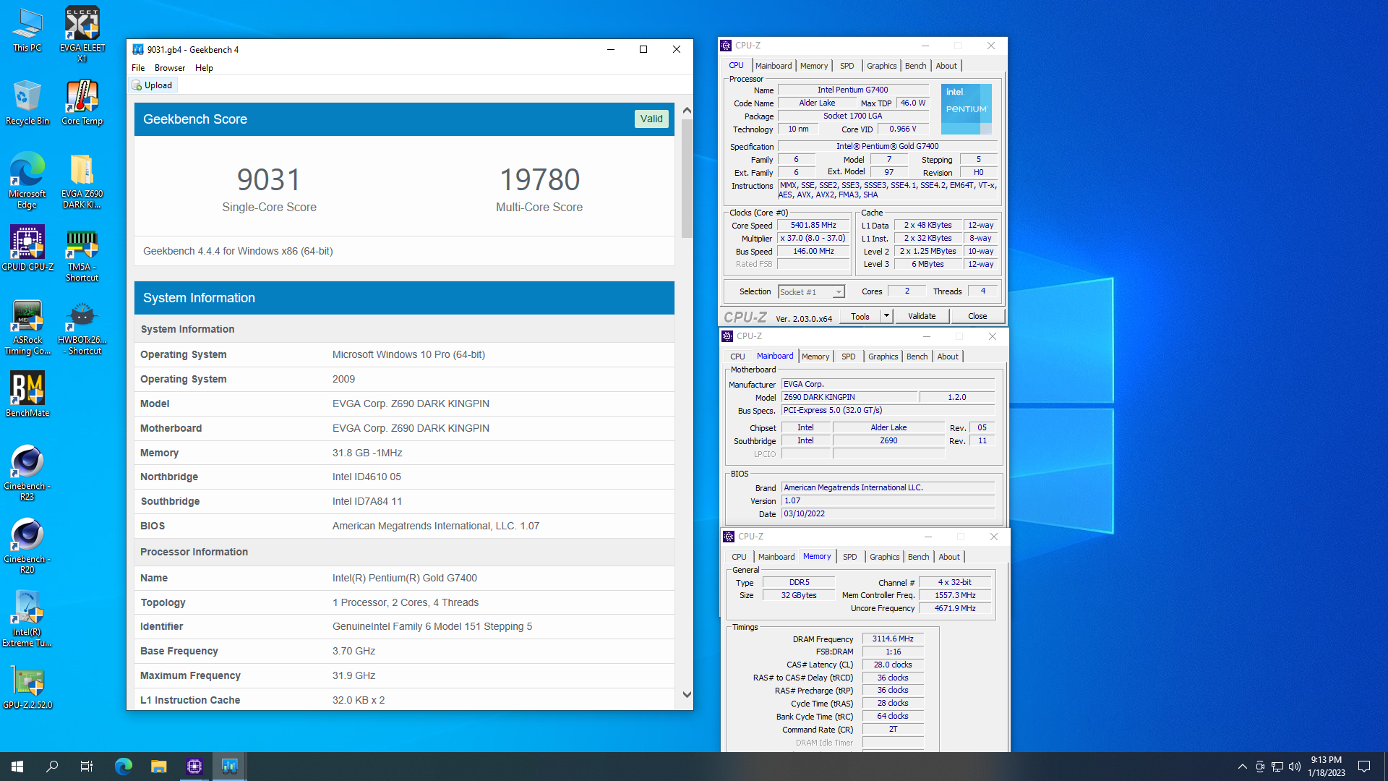1388x781 pixels.
Task: Open the Socket #1 selection dropdown
Action: tap(811, 292)
